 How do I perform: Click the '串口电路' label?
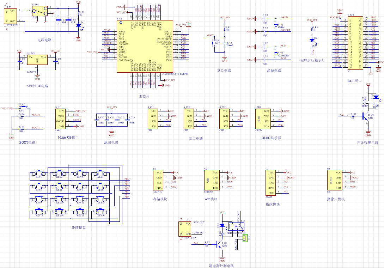coord(196,139)
